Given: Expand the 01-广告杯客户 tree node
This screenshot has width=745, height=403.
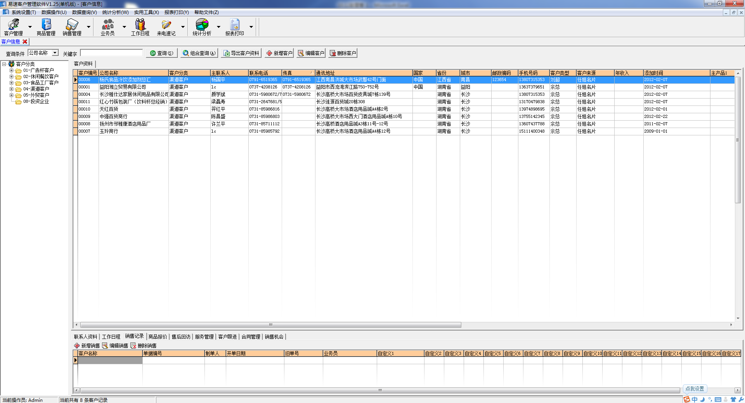Looking at the screenshot, I should 11,70.
